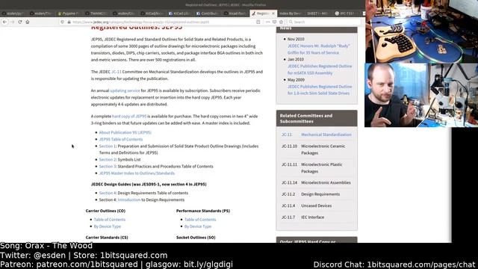This screenshot has height=269, width=478.
Task: Select JC-11.14 Microelectronic Assemblies row
Action: coord(317,182)
